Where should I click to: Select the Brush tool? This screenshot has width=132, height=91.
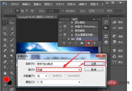[x=12, y=40]
